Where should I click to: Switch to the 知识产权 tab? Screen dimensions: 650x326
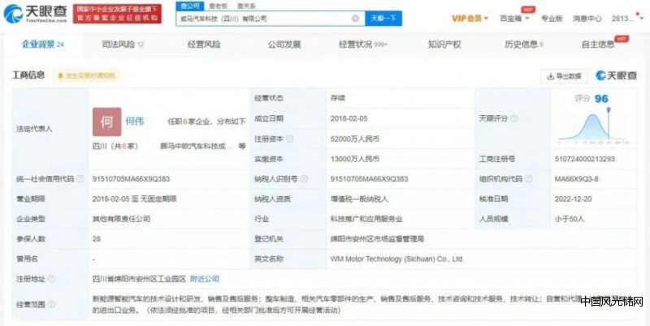(444, 45)
